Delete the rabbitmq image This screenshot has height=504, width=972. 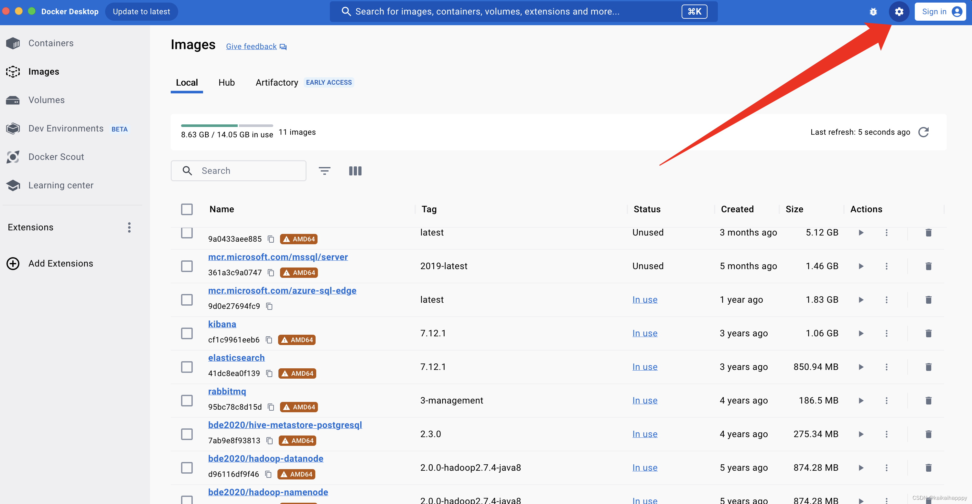pyautogui.click(x=928, y=400)
